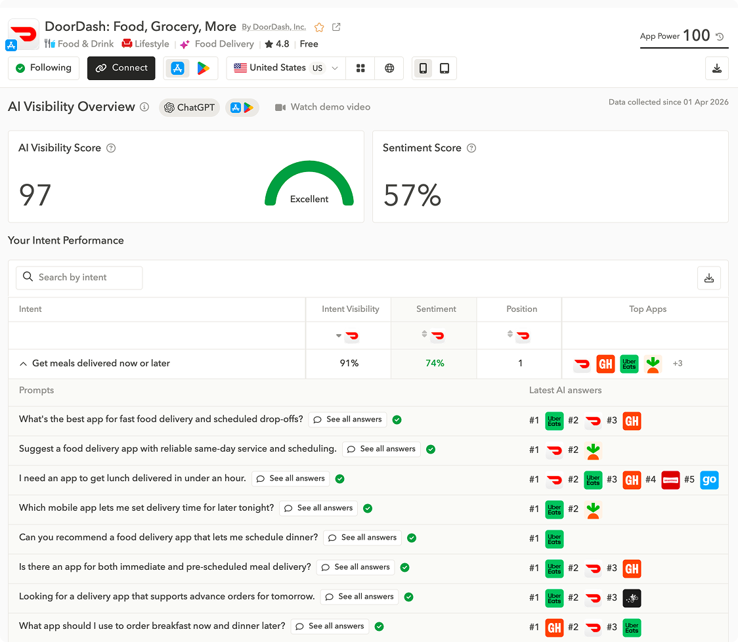See all answers for fast food delivery prompt
738x642 pixels.
click(x=347, y=419)
